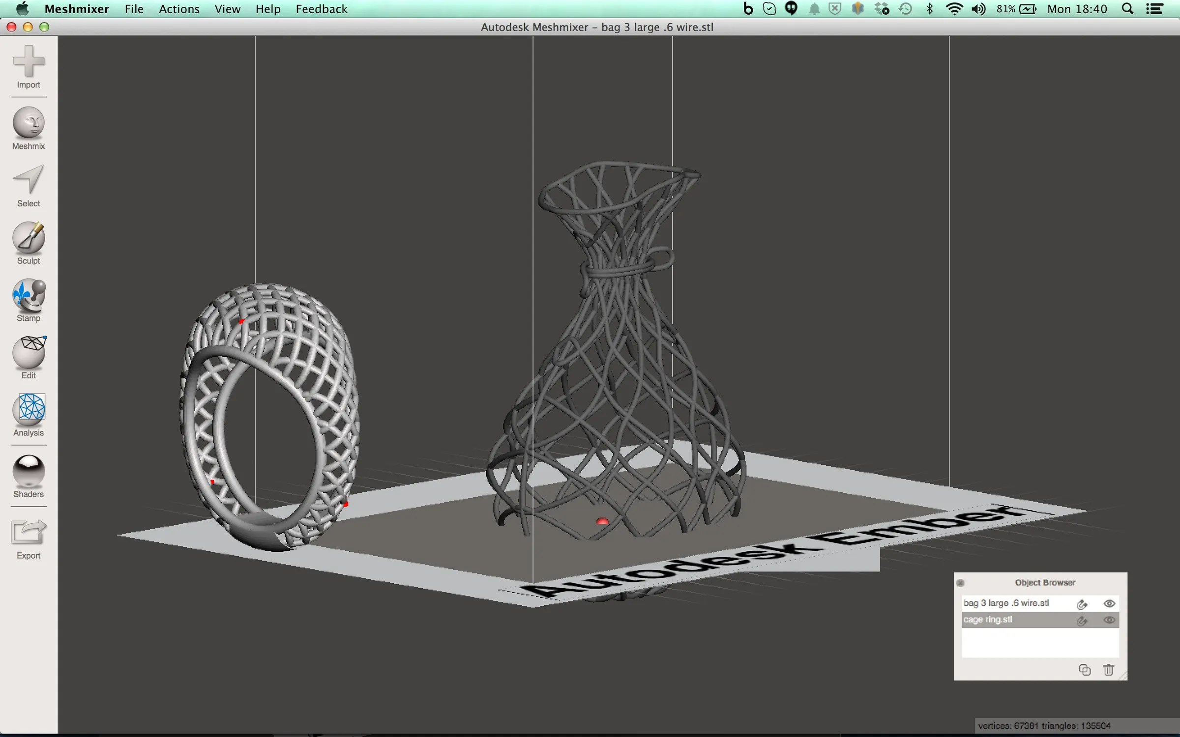Click the red dot under the bag model
1180x737 pixels.
tap(602, 521)
